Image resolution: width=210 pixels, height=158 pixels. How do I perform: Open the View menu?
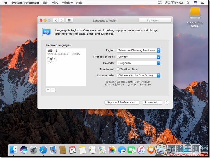click(55, 3)
